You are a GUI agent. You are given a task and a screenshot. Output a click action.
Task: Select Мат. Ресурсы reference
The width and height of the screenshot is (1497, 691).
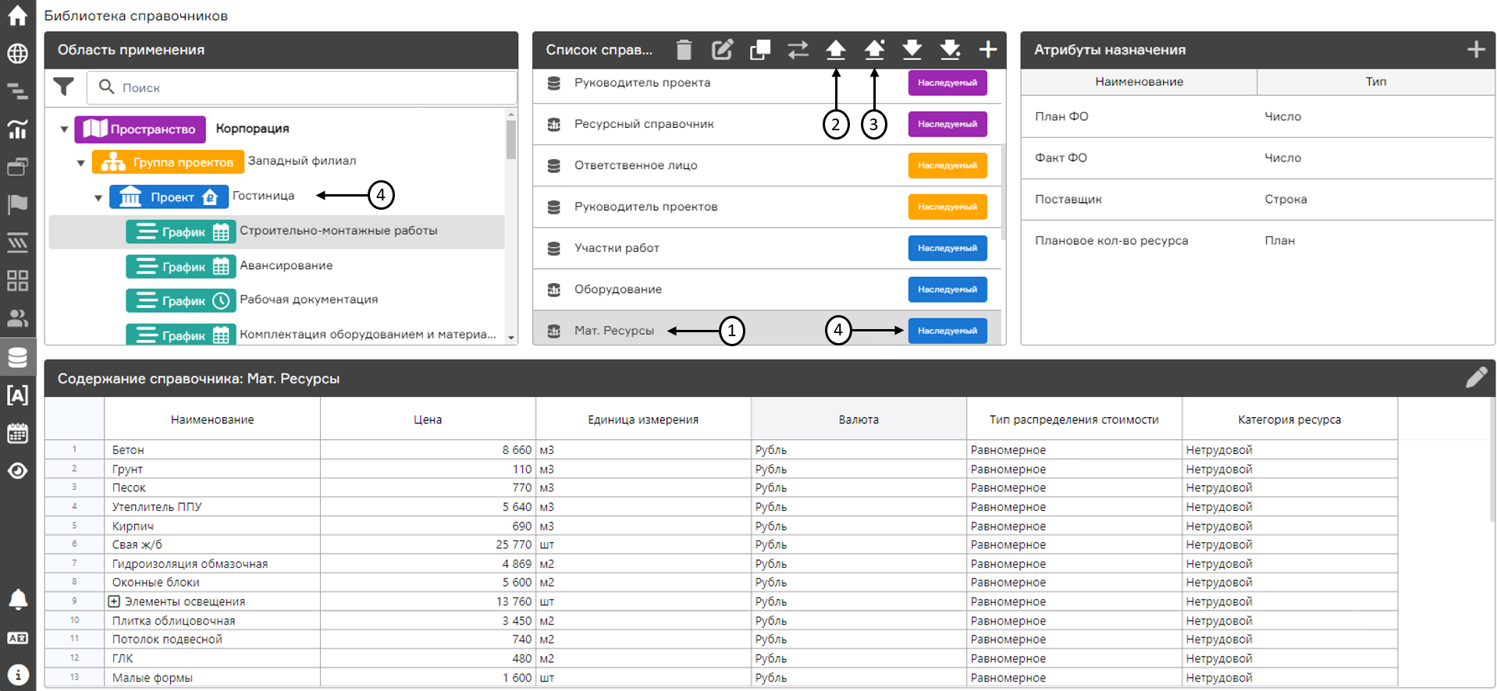(613, 331)
